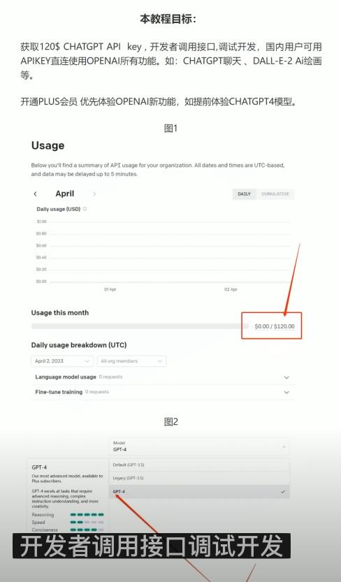This screenshot has width=341, height=582.
Task: Click checkmark icon beside selected GPT-4
Action: 283,491
